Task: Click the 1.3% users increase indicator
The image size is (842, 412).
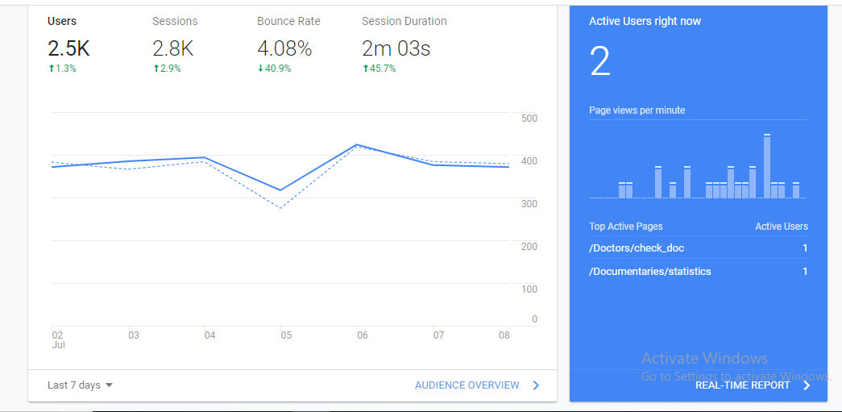Action: 62,69
